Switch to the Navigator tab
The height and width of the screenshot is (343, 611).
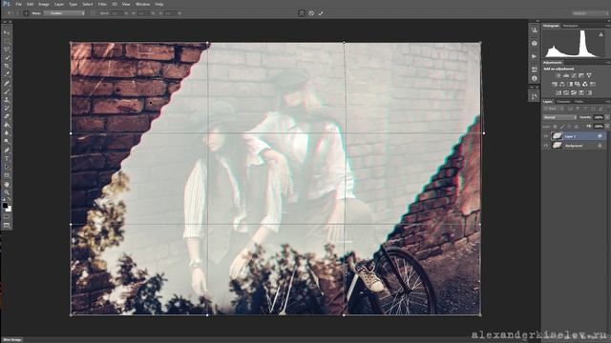click(x=570, y=26)
